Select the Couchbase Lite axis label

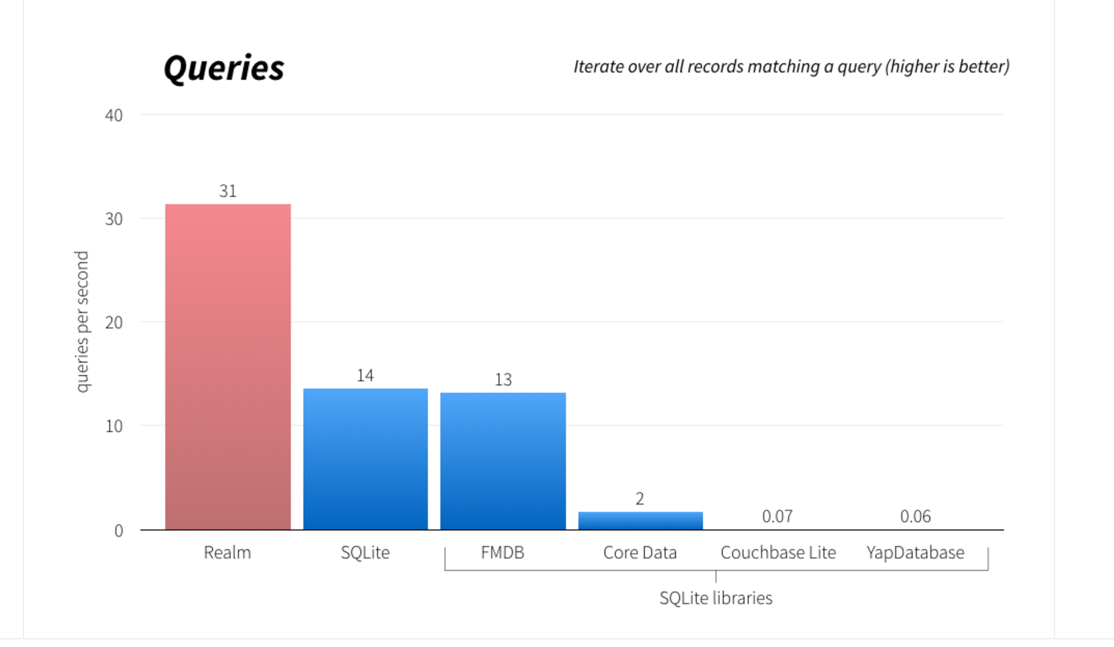point(778,553)
